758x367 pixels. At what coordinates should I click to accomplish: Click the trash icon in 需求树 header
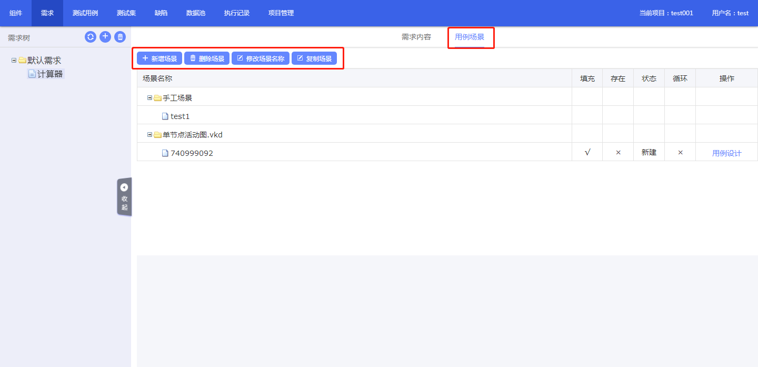pyautogui.click(x=120, y=37)
